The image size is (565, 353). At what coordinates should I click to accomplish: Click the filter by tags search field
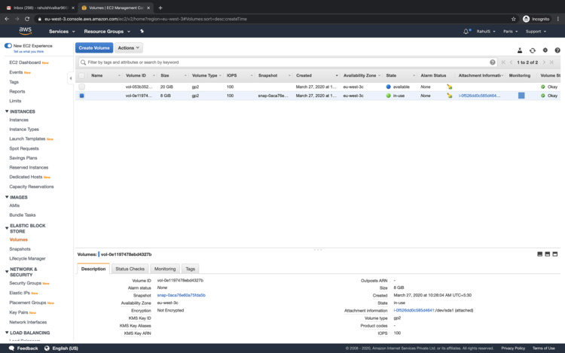[x=286, y=62]
